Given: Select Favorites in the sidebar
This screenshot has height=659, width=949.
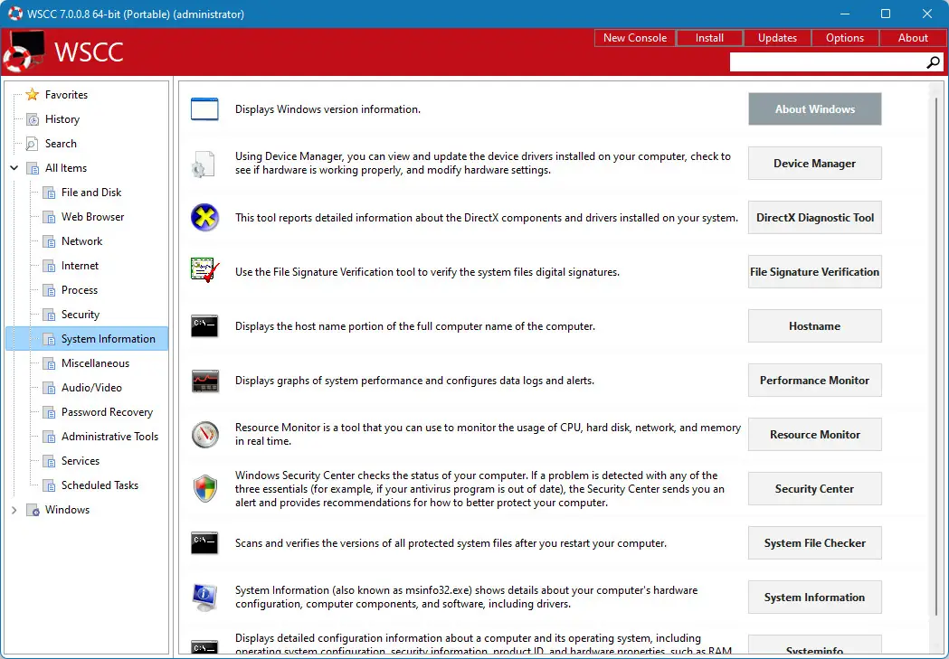Looking at the screenshot, I should (x=66, y=95).
